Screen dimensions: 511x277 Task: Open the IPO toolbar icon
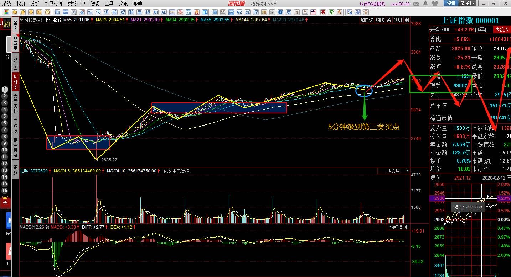205,12
